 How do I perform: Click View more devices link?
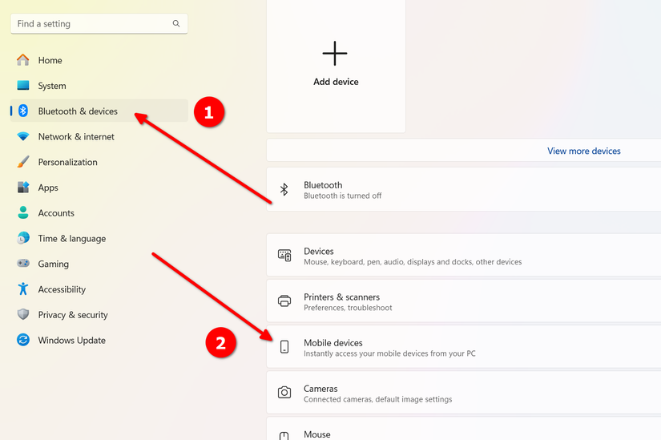tap(584, 151)
